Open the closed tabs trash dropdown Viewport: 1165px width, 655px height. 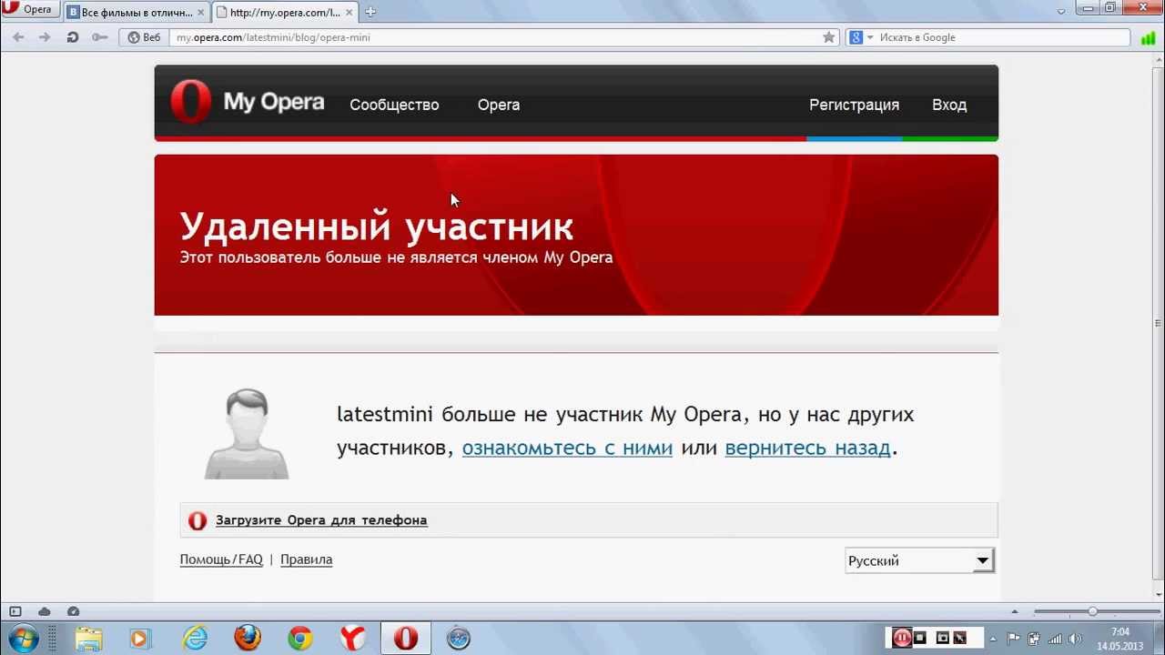(x=1061, y=11)
